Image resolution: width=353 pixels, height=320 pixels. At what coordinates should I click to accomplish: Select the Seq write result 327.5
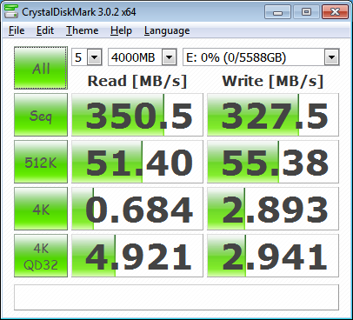tap(273, 115)
